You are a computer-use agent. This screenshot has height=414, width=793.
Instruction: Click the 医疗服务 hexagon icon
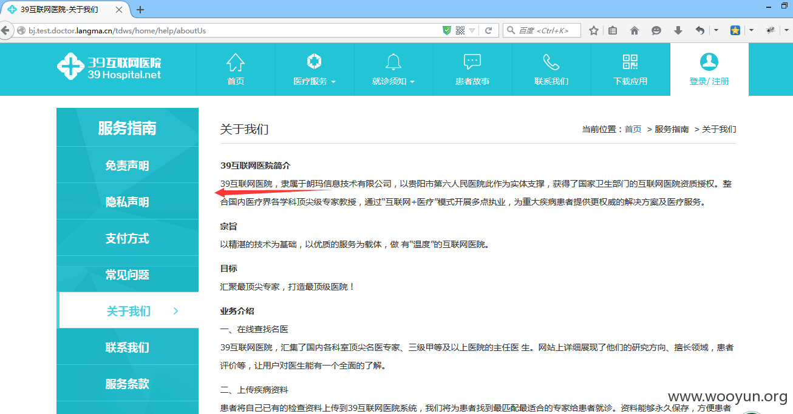click(x=315, y=62)
